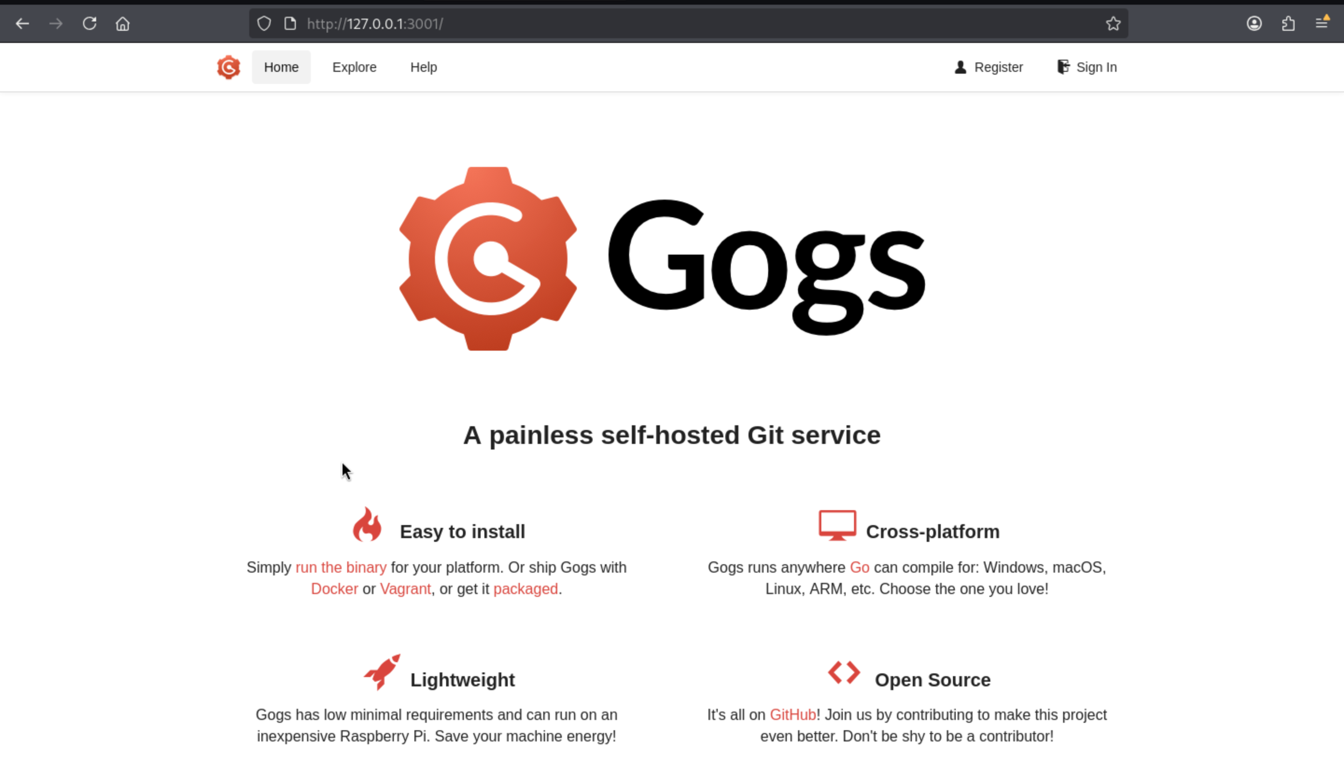Click the browser home icon
The height and width of the screenshot is (775, 1344).
[x=123, y=24]
